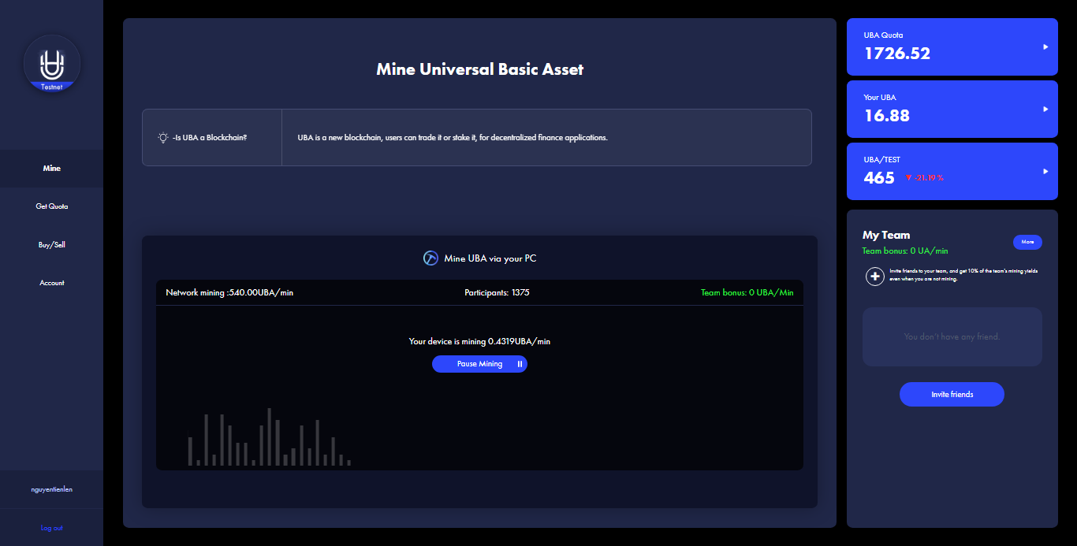Viewport: 1077px width, 546px height.
Task: Click the 'You don't have any friend' box
Action: coord(952,336)
